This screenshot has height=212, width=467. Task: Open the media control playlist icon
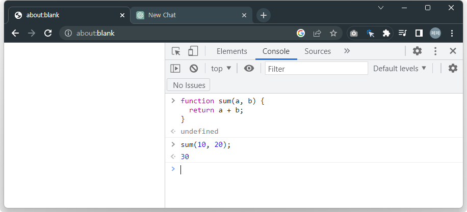tap(403, 33)
